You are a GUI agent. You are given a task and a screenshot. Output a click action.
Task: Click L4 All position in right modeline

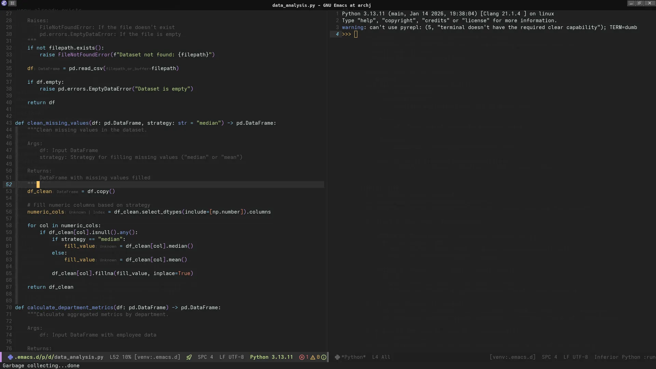click(x=381, y=357)
